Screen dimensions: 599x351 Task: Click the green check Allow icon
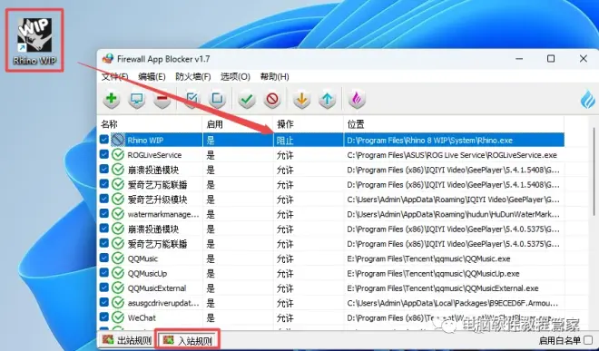(x=247, y=99)
